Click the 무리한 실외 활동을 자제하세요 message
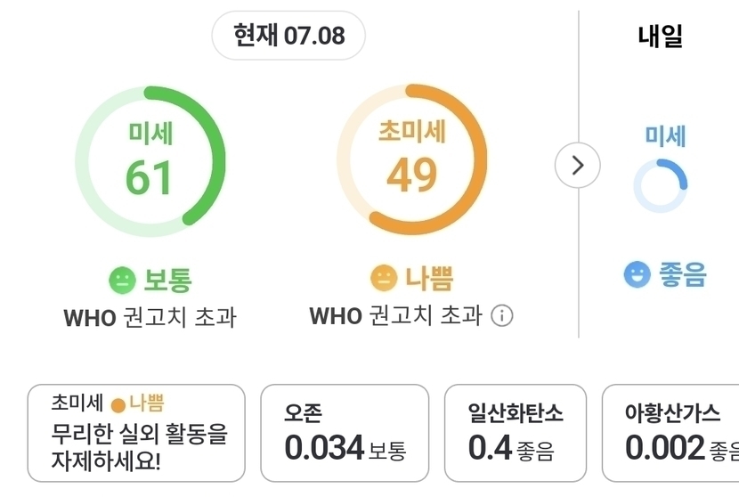This screenshot has height=497, width=739. pyautogui.click(x=139, y=447)
